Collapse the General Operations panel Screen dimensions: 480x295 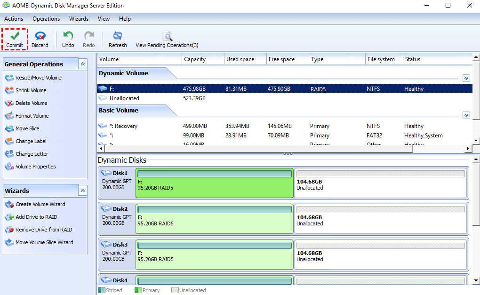tap(83, 64)
